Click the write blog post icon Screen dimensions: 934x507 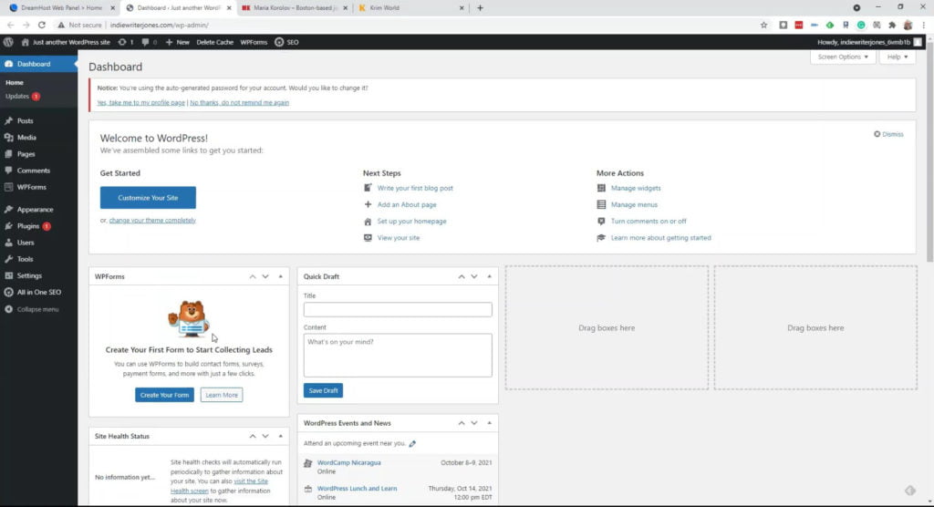368,188
